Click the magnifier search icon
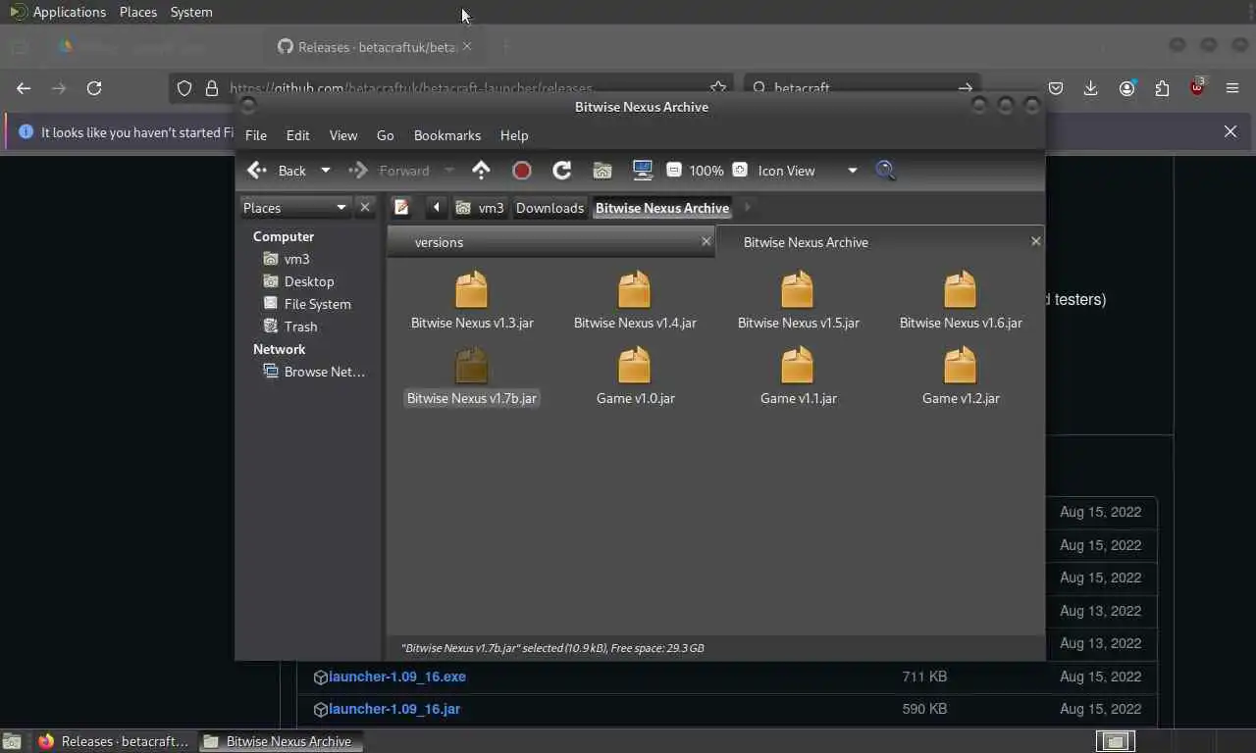Screen dimensions: 1256x753 tap(885, 171)
